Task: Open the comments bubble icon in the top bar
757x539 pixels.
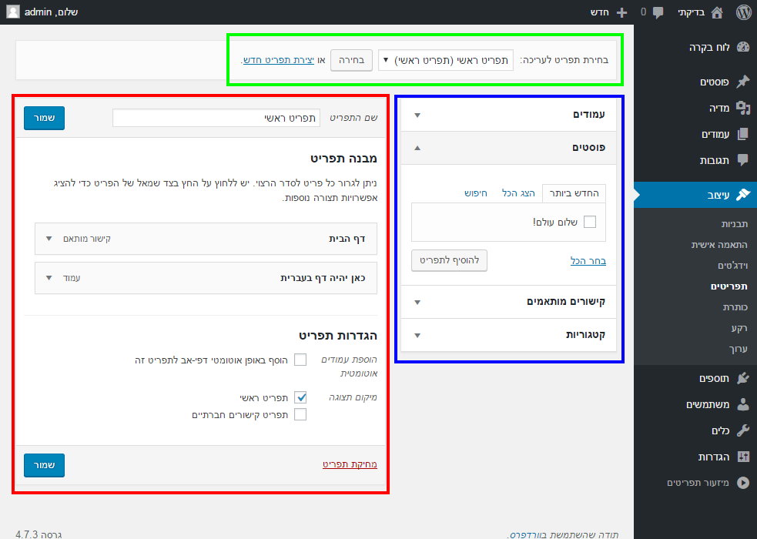Action: 658,12
